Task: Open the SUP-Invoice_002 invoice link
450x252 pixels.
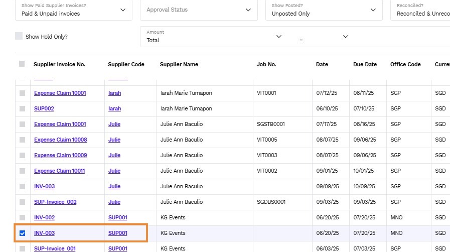Action: tap(55, 202)
